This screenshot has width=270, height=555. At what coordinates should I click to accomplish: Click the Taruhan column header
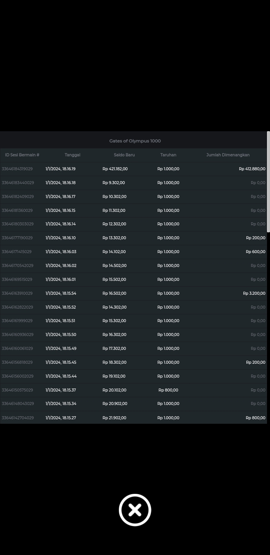tap(168, 155)
